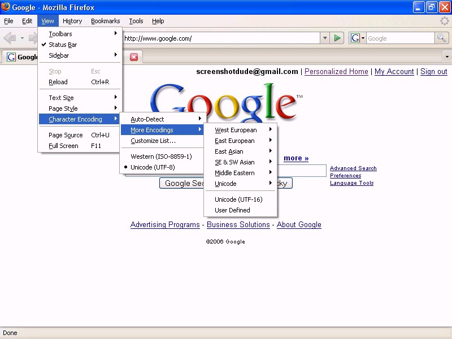The image size is (452, 339).
Task: Toggle the Status Bar checkmark option
Action: (x=62, y=45)
